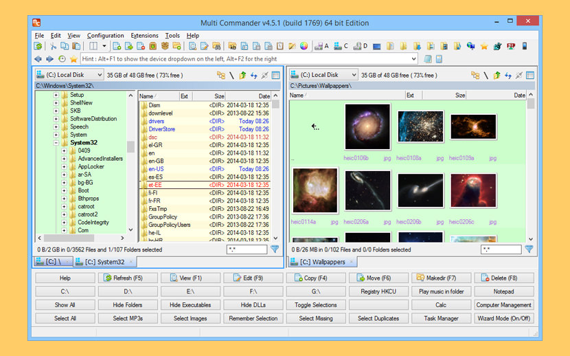Toggle Wizard Mode (On/Off) button
The width and height of the screenshot is (570, 356).
tap(503, 318)
